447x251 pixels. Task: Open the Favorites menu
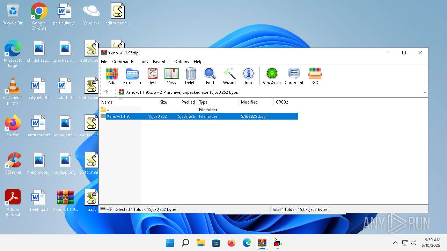click(161, 61)
